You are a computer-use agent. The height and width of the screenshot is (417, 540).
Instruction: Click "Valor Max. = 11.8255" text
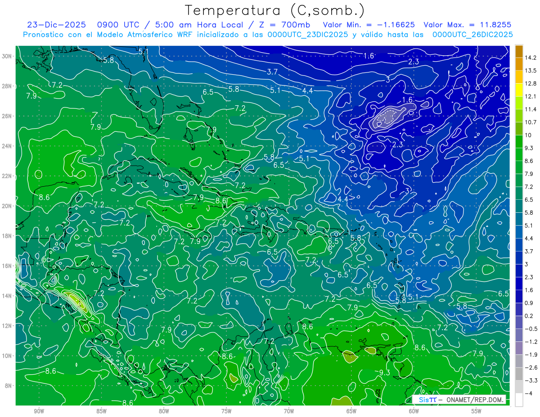(x=468, y=25)
